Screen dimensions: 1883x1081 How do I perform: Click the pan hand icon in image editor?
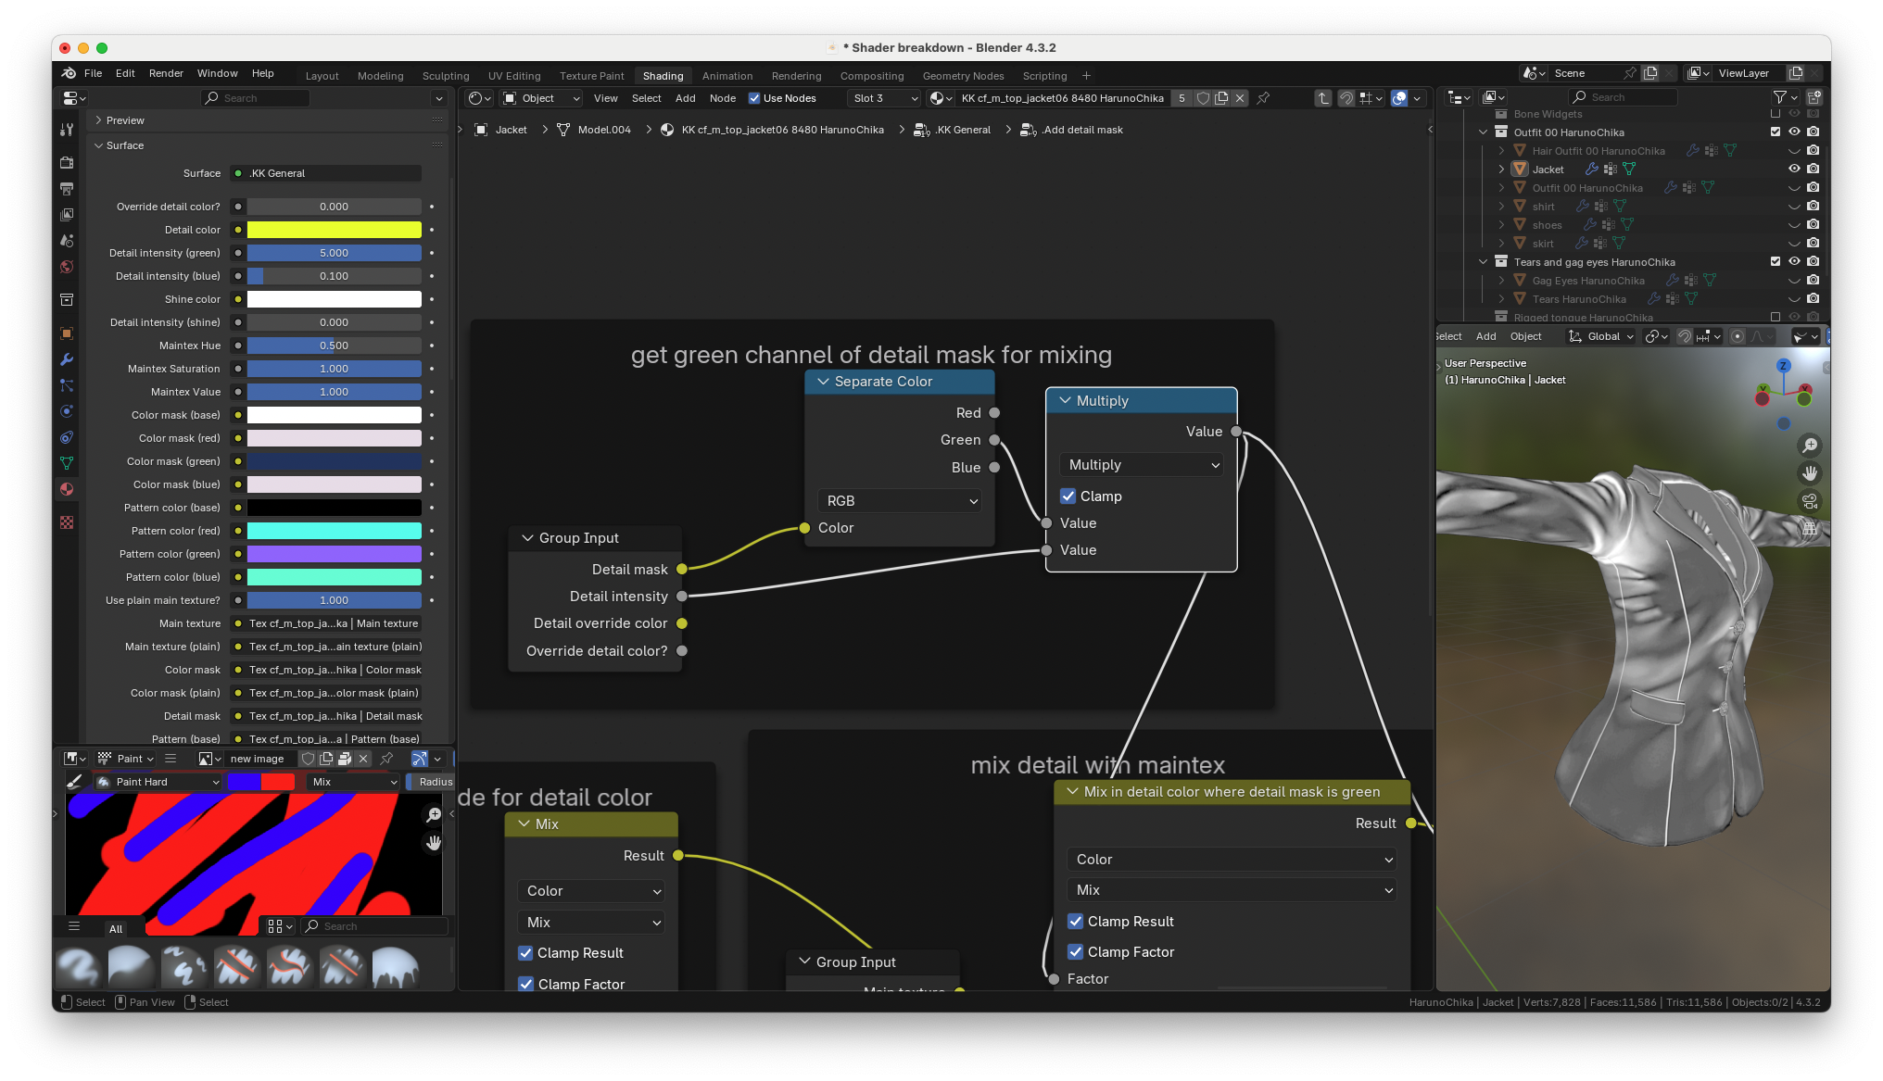point(434,843)
